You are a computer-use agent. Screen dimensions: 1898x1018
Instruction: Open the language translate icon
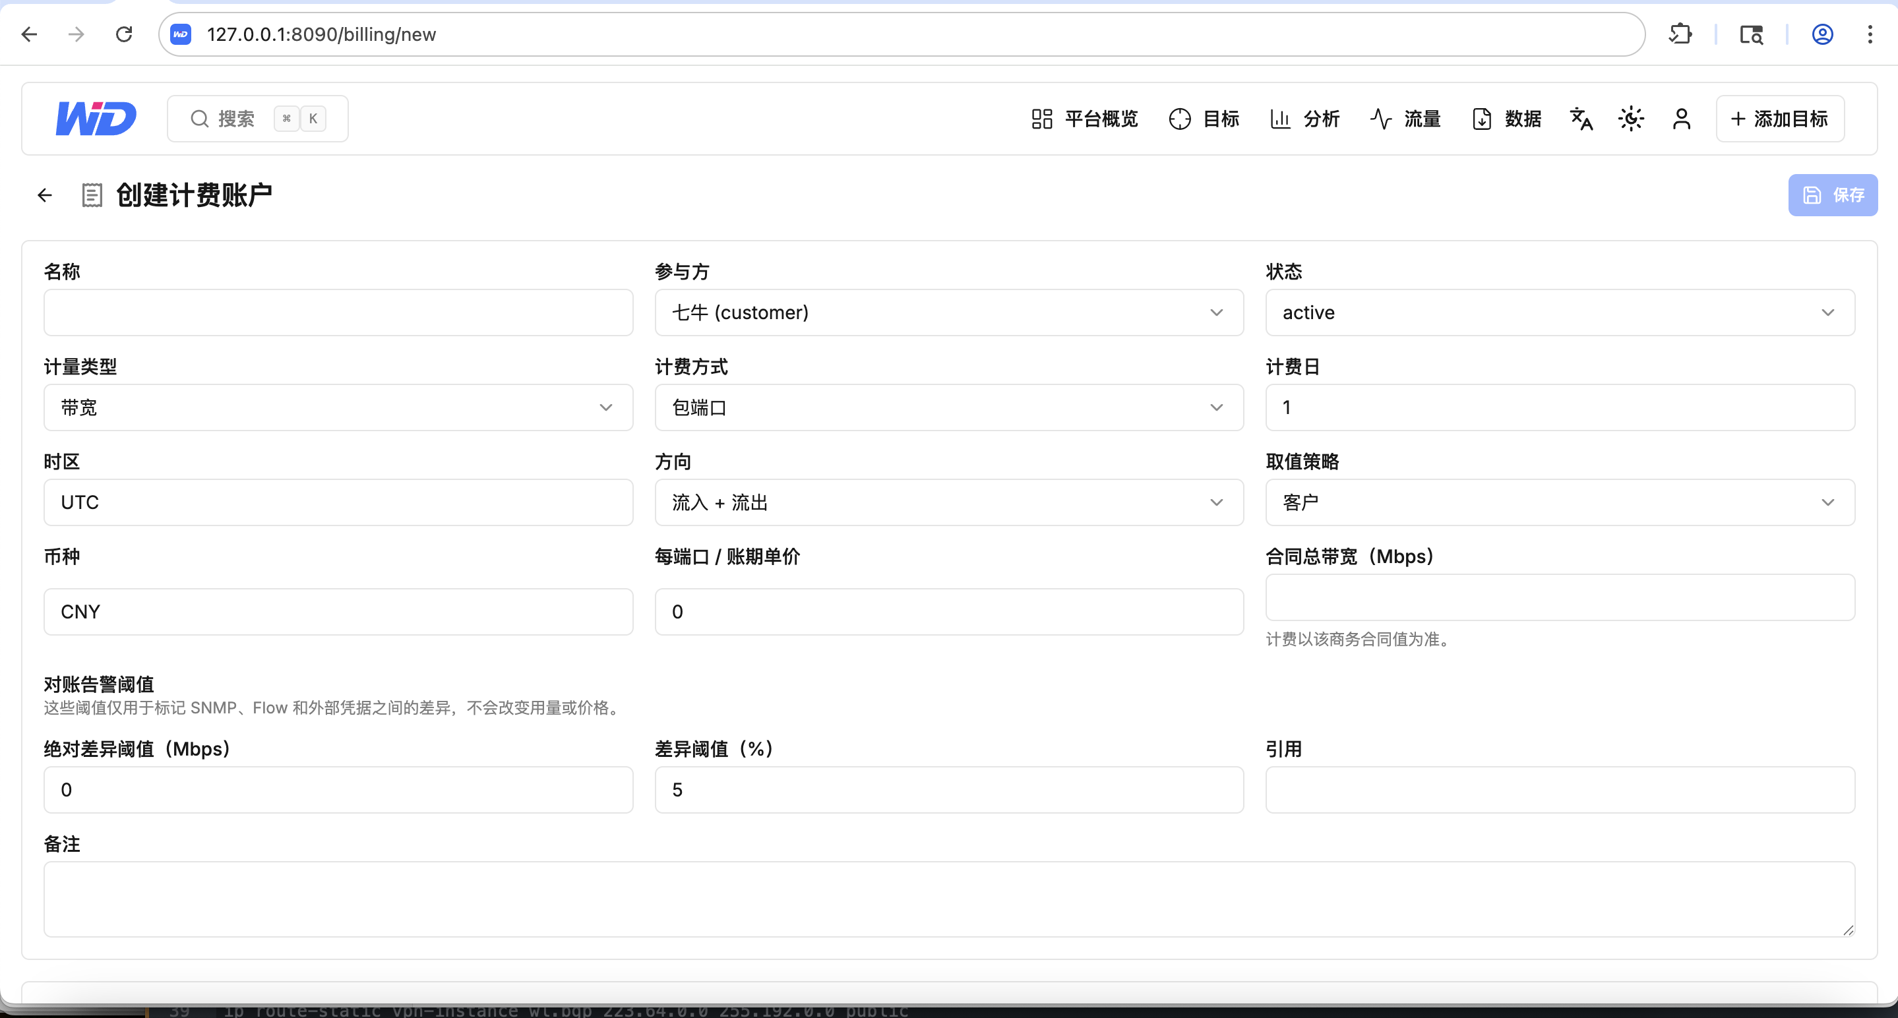click(1581, 119)
